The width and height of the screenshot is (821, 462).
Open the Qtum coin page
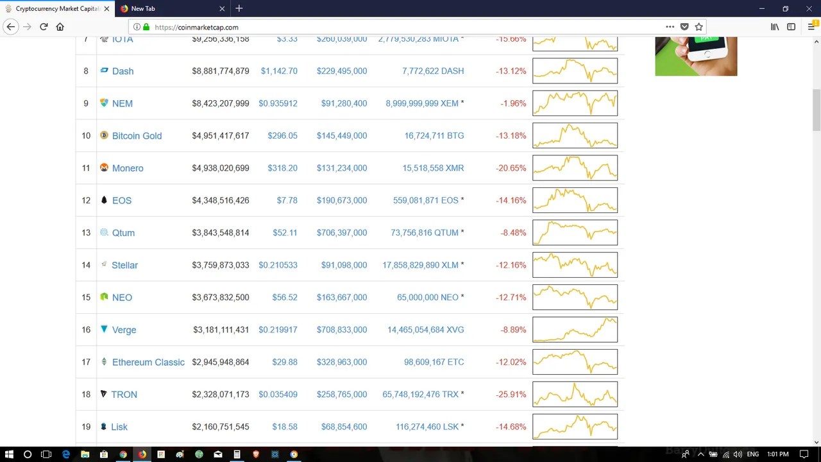123,233
